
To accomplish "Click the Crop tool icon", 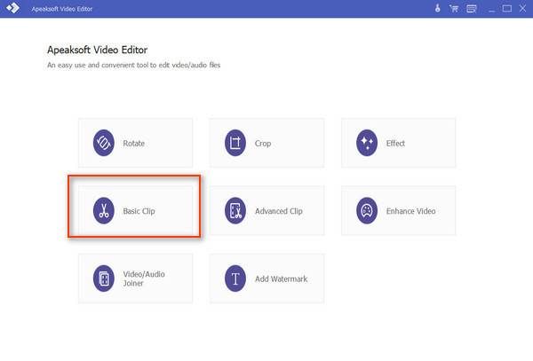I will pyautogui.click(x=235, y=143).
